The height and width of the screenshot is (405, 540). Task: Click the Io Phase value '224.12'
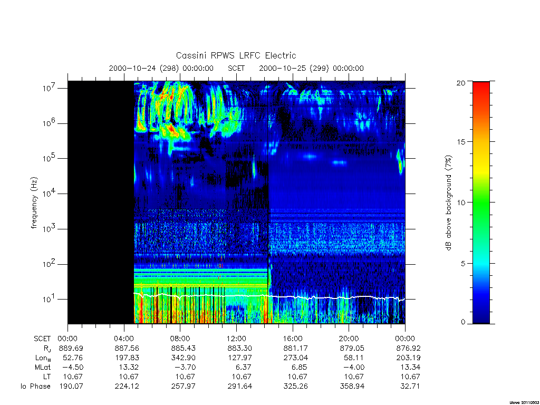(128, 387)
